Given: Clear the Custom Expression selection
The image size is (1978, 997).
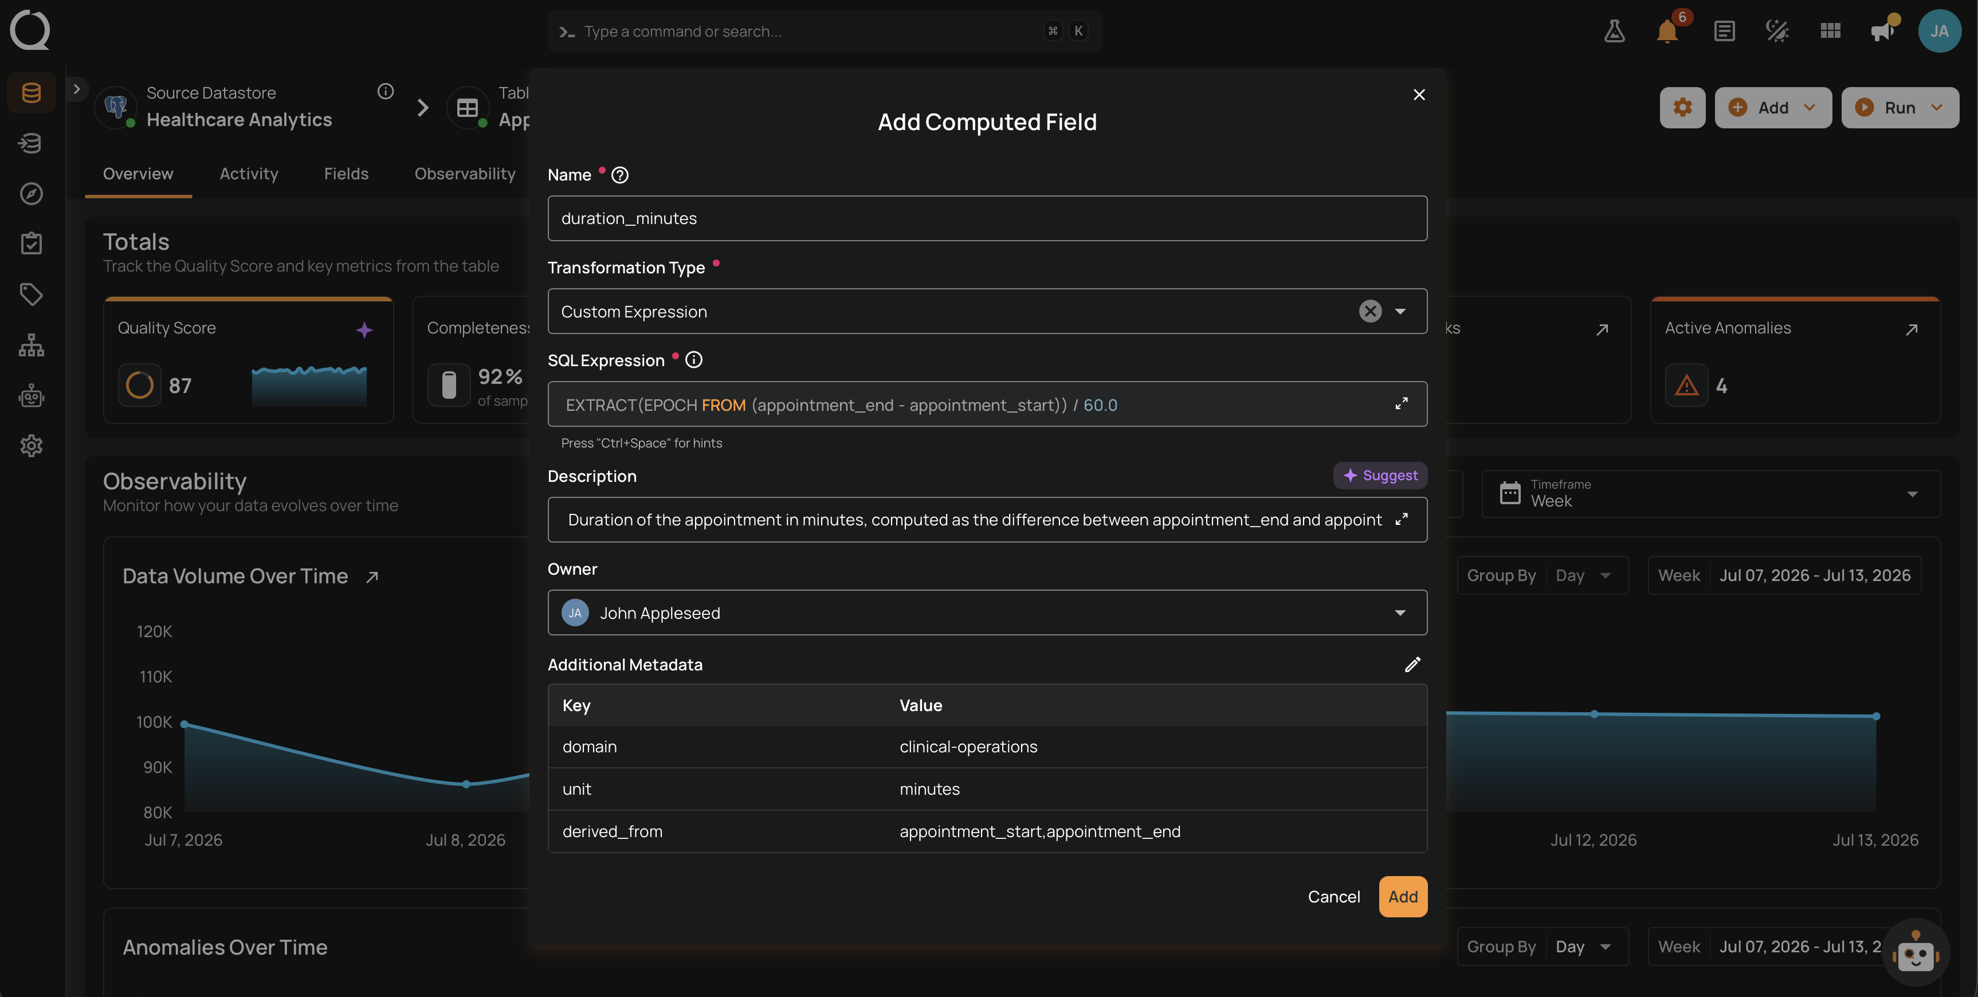Looking at the screenshot, I should click(1370, 311).
